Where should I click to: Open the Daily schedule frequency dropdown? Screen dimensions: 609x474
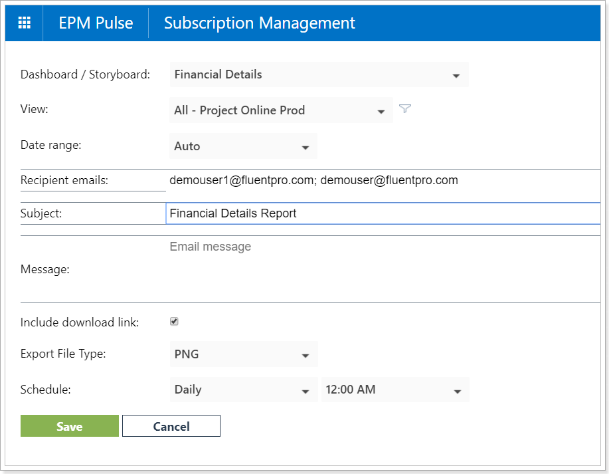click(244, 390)
